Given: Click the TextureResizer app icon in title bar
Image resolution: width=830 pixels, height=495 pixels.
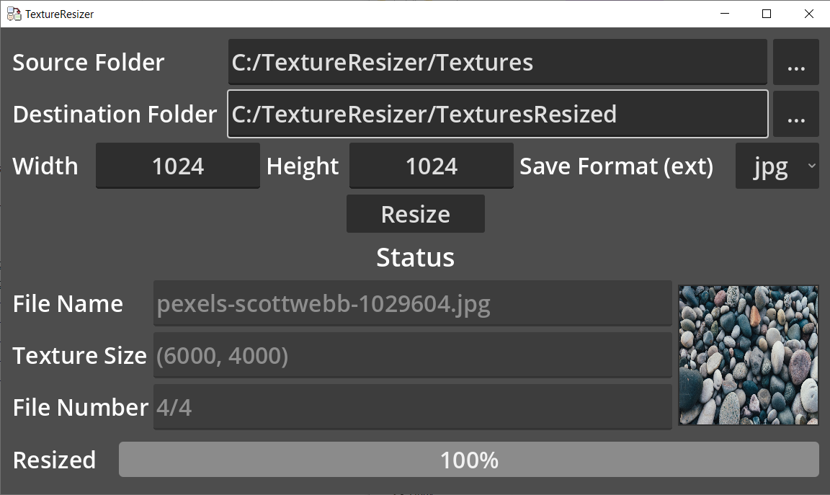Looking at the screenshot, I should (x=14, y=14).
